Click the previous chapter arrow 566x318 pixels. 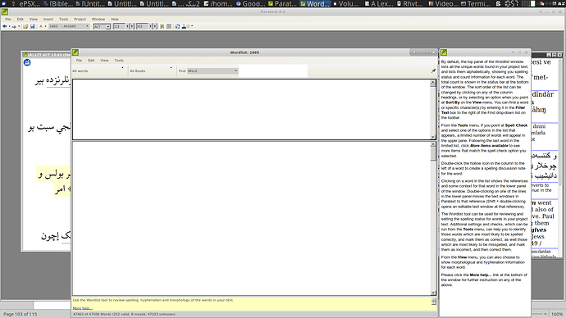(128, 26)
